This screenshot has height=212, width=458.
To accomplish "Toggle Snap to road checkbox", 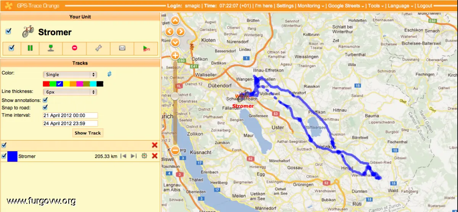I will 45,107.
